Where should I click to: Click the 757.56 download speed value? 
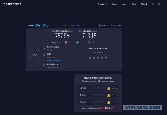point(62,36)
